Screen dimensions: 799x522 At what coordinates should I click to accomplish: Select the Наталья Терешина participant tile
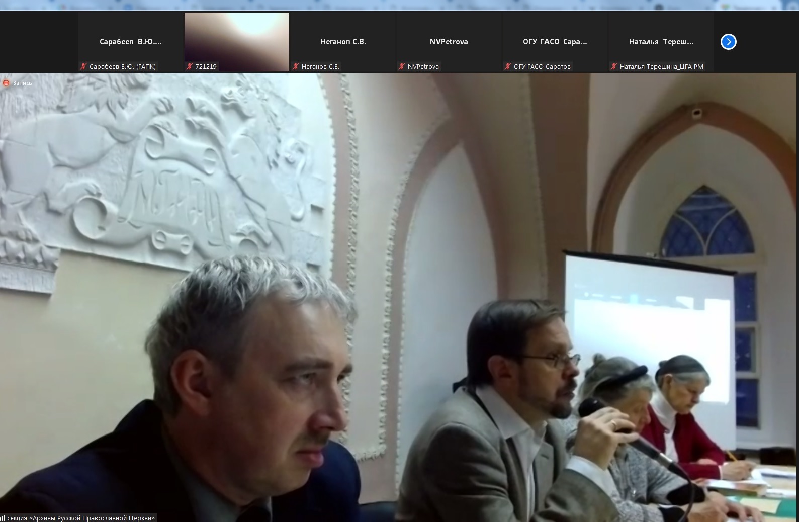(661, 42)
